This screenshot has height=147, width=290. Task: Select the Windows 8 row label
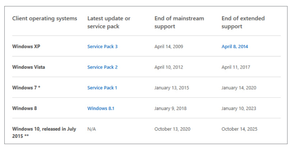tap(24, 108)
